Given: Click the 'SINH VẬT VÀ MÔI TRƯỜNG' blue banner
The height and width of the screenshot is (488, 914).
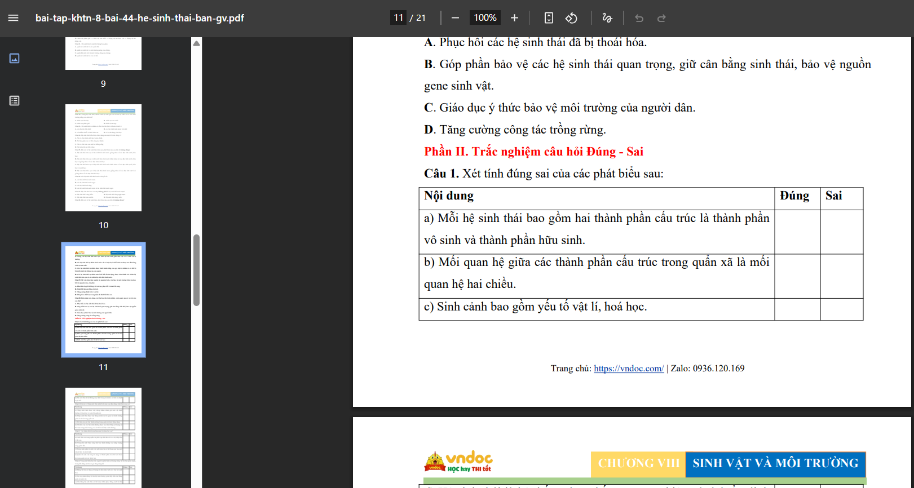Looking at the screenshot, I should (775, 463).
